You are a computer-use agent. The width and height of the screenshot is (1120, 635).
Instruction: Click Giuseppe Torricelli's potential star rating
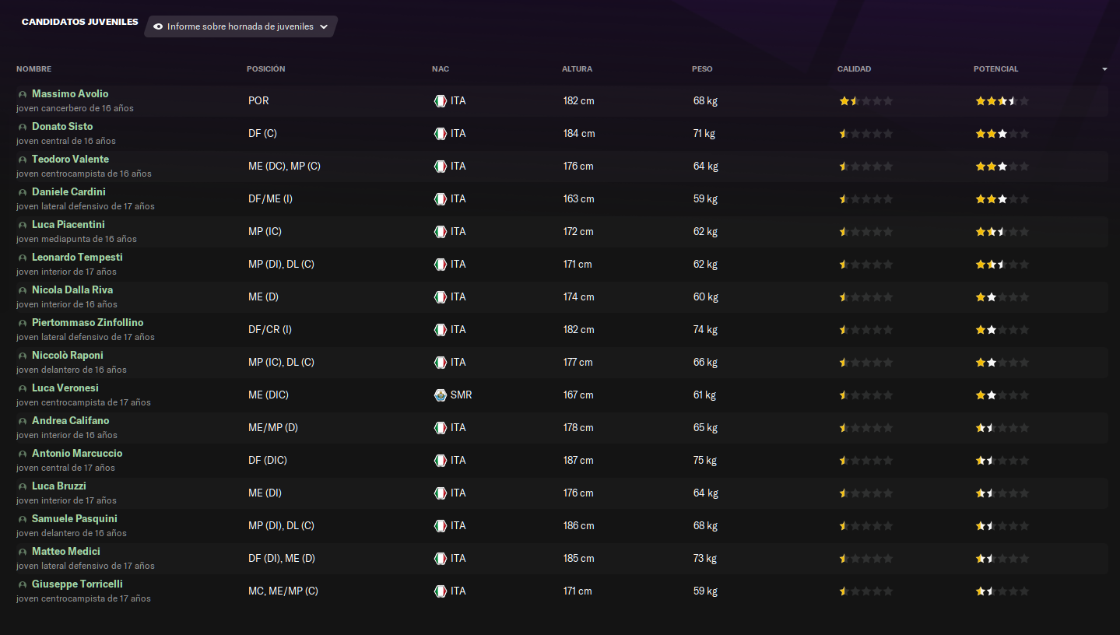pyautogui.click(x=1002, y=591)
